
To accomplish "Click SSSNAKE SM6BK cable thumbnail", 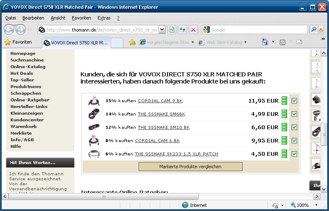I will [94, 114].
